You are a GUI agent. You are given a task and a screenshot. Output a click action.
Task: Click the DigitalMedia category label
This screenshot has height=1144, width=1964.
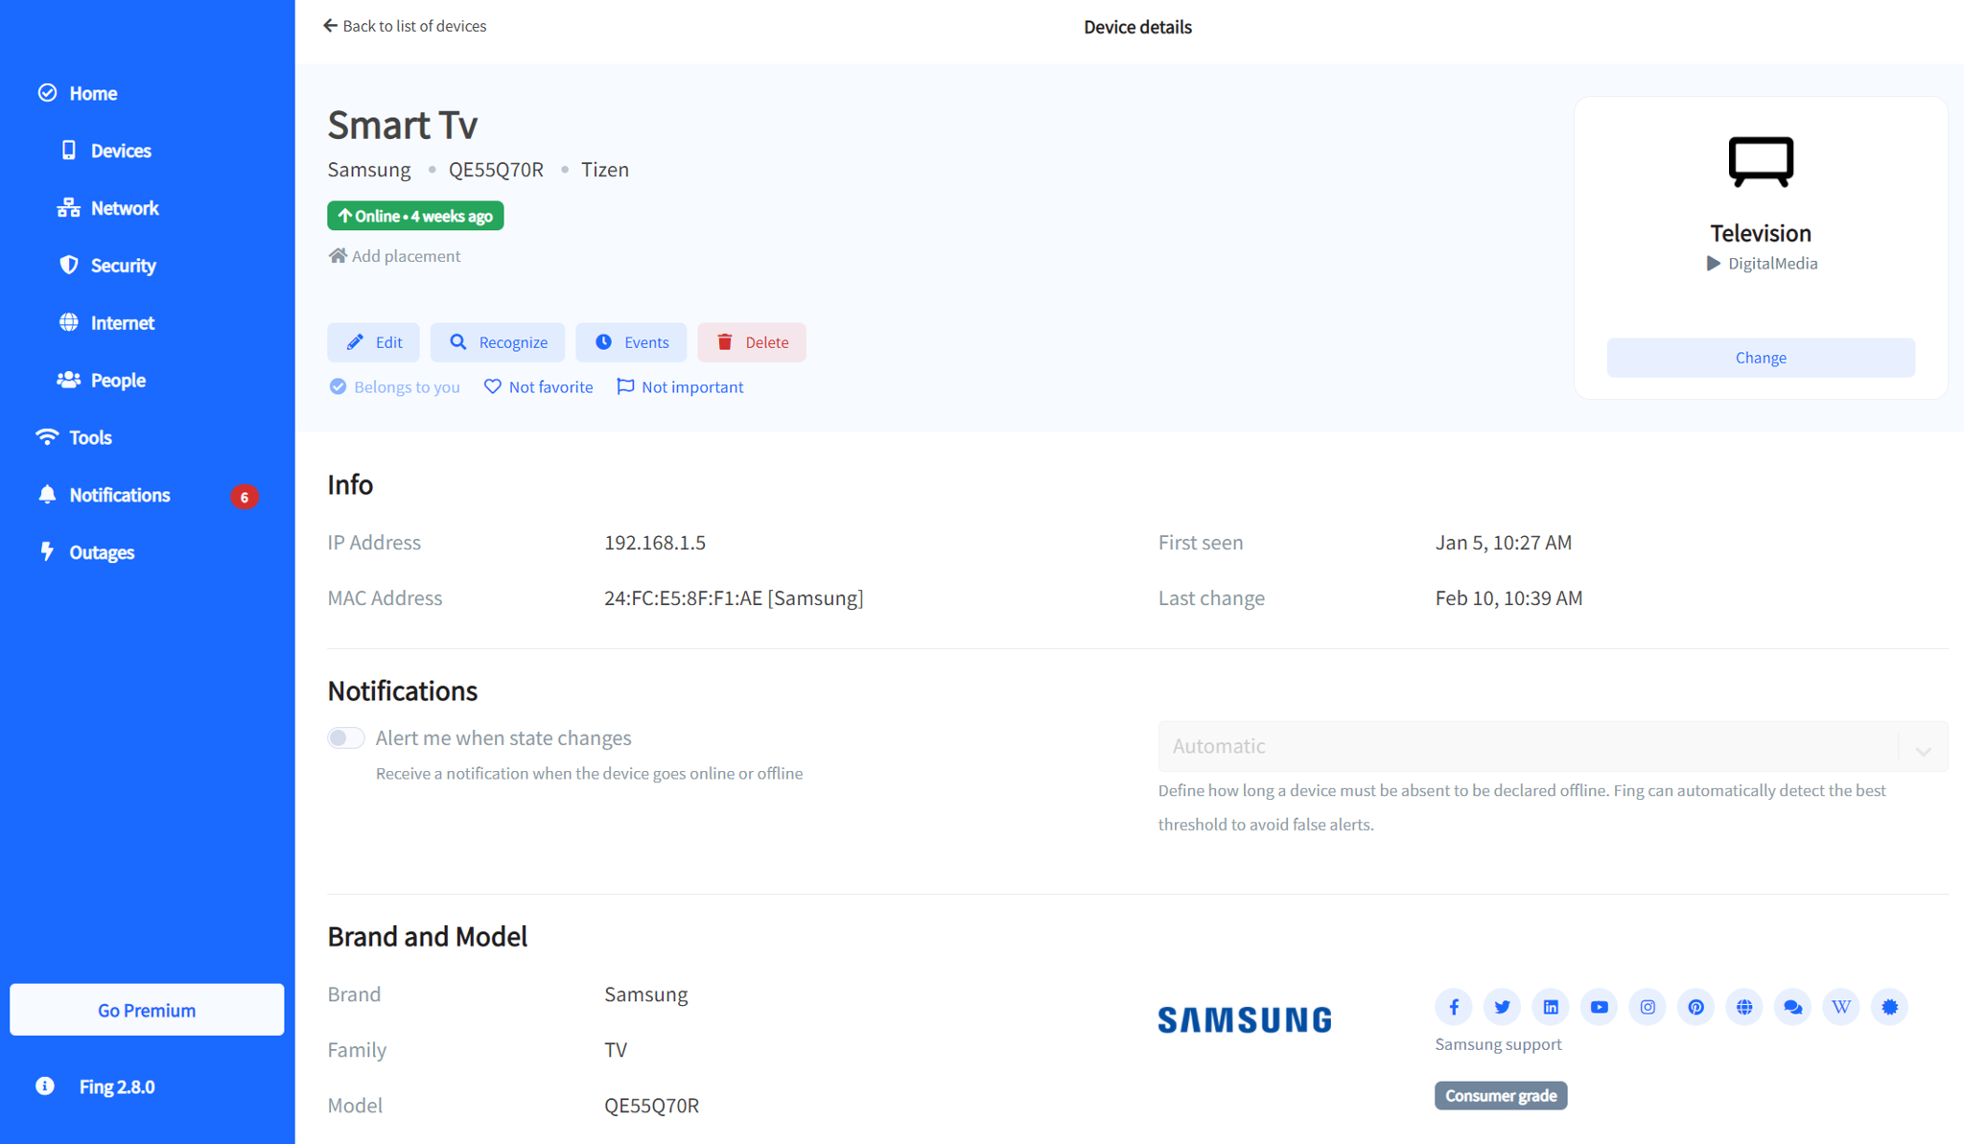tap(1772, 264)
